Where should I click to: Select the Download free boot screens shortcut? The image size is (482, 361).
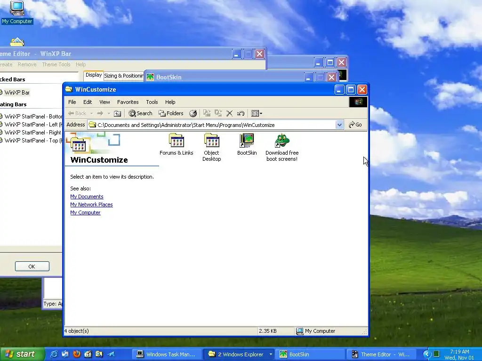tap(282, 147)
